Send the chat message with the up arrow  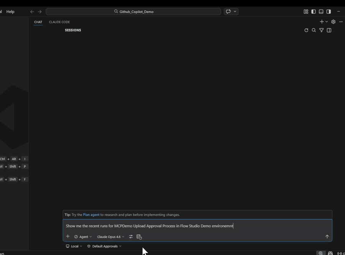tap(327, 237)
